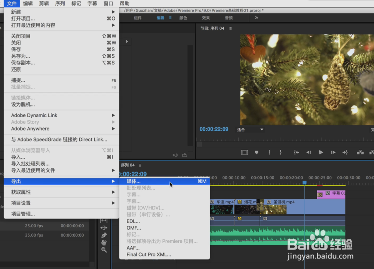This screenshot has width=374, height=269.
Task: Select the Slide tool above Pen
Action: [104, 228]
